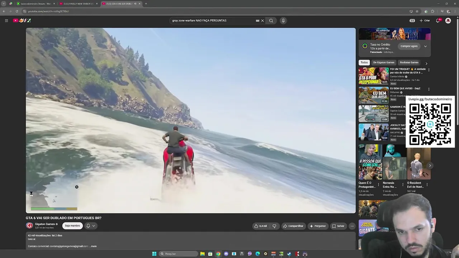Run the search with the magnifier button
The width and height of the screenshot is (459, 258).
[x=271, y=20]
